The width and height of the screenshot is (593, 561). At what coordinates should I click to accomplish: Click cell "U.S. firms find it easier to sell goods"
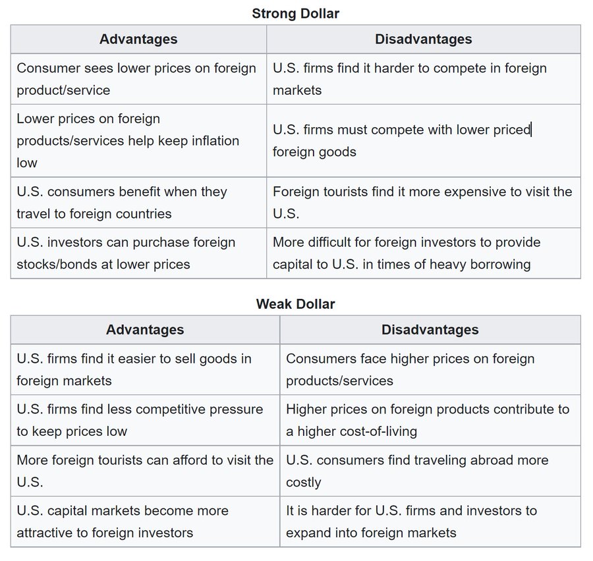point(134,369)
